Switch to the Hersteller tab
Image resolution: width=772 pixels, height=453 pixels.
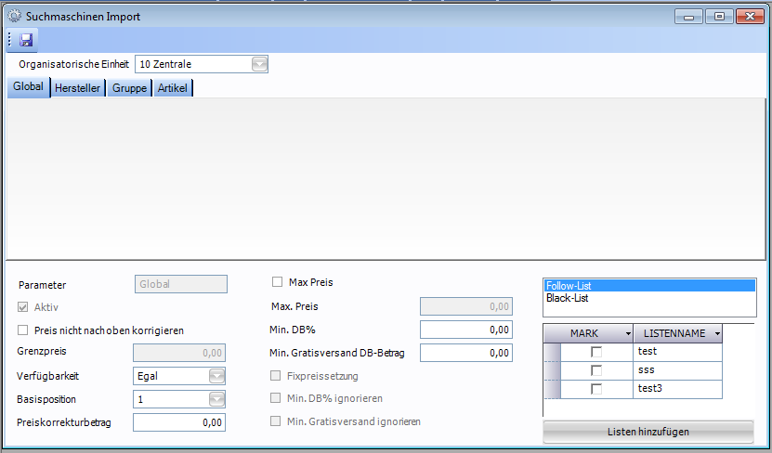(78, 88)
